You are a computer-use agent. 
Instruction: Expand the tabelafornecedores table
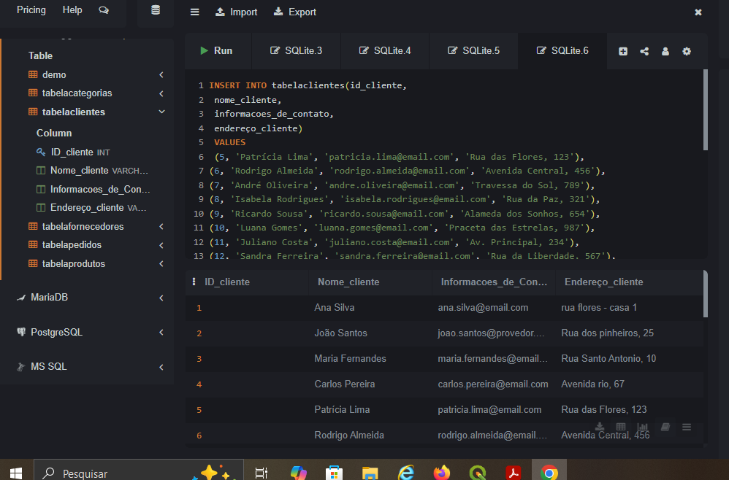click(x=161, y=227)
